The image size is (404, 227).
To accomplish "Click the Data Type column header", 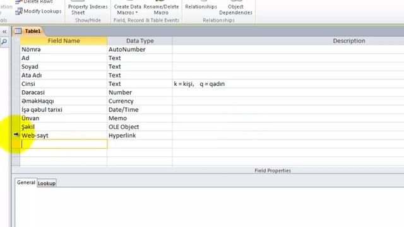I will point(140,40).
